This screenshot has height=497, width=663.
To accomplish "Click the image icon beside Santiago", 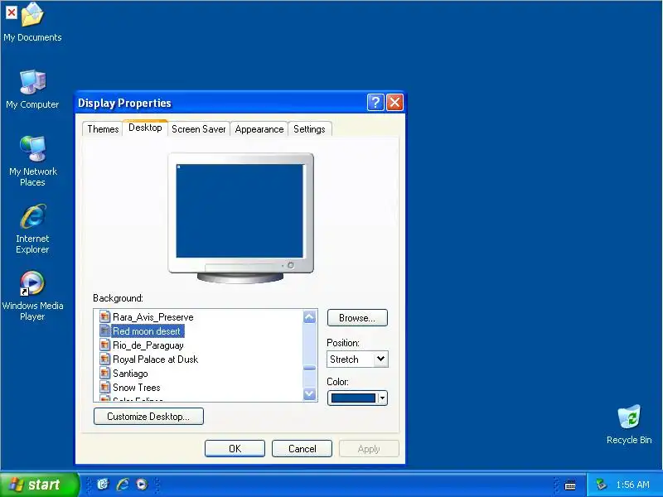I will 105,374.
